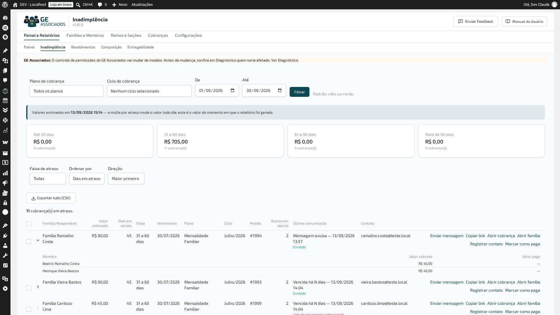Open Users person icon in sidebar

coord(5,246)
